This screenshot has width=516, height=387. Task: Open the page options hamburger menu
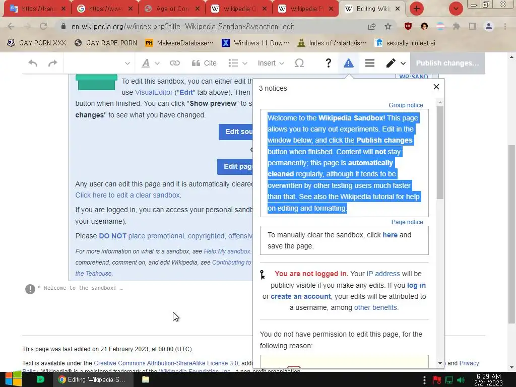coord(370,63)
